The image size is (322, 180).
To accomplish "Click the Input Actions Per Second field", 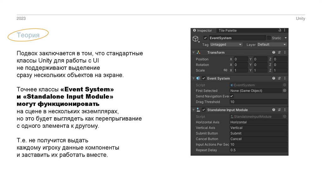I will [x=258, y=144].
